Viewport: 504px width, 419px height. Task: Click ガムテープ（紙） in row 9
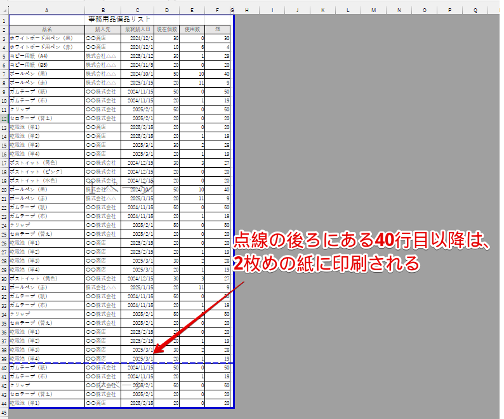(x=47, y=92)
